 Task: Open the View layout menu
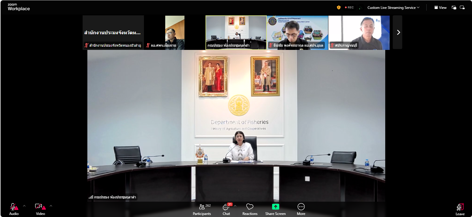click(x=440, y=8)
